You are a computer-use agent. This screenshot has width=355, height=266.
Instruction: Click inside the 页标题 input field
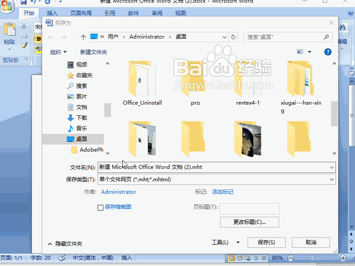[x=249, y=208]
